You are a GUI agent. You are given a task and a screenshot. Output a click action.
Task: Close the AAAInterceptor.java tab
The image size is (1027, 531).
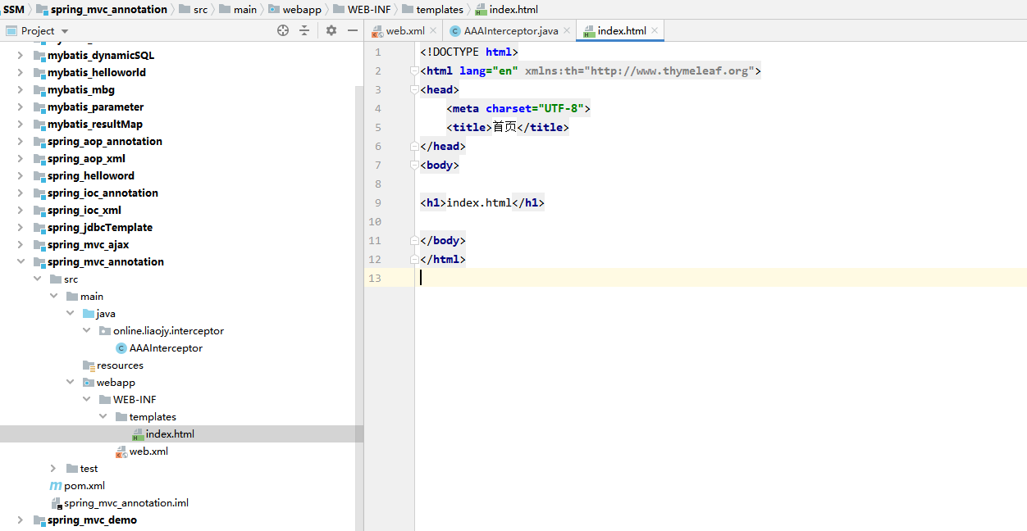tap(568, 31)
